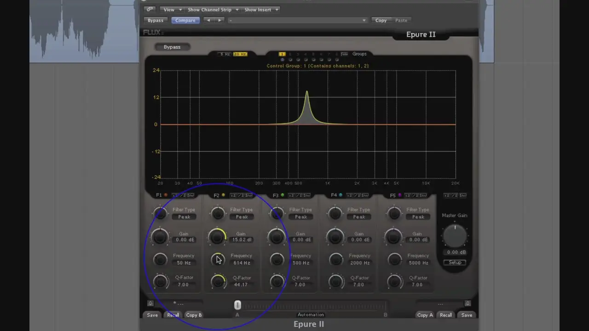Click master section Inv icon
This screenshot has width=589, height=331.
click(463, 195)
